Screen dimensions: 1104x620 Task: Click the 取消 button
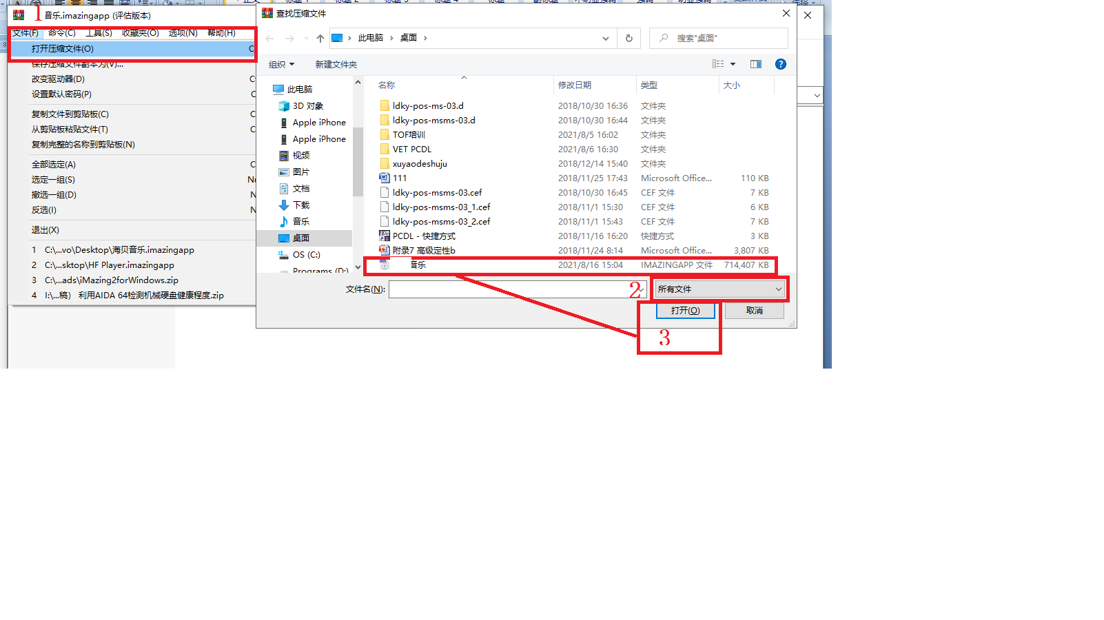tap(755, 311)
